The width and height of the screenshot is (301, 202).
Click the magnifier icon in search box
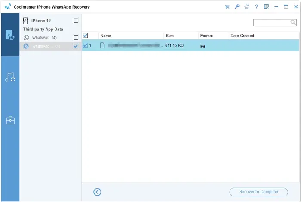(x=294, y=23)
